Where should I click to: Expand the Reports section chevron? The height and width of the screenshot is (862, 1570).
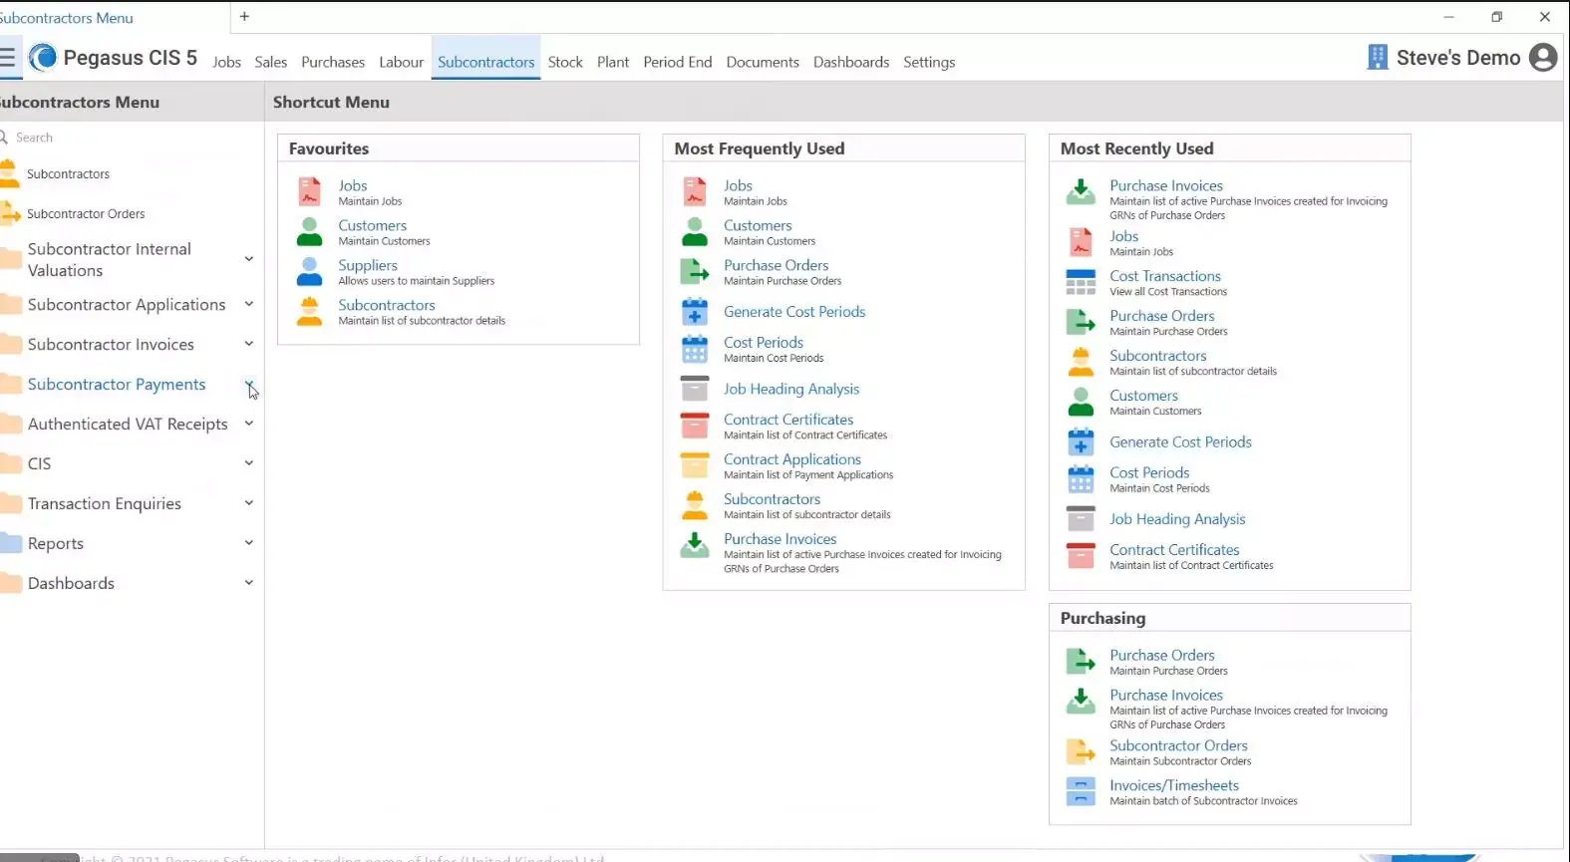(249, 543)
